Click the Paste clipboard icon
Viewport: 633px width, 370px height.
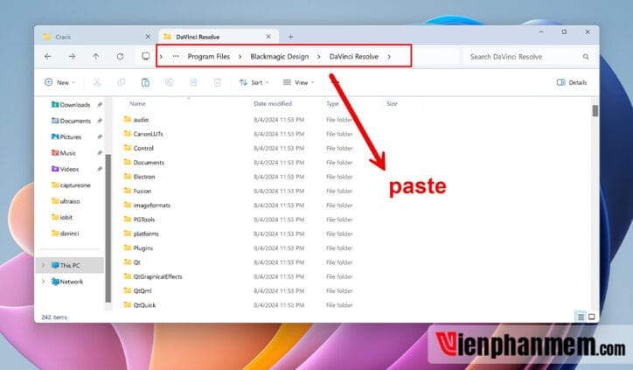click(145, 82)
